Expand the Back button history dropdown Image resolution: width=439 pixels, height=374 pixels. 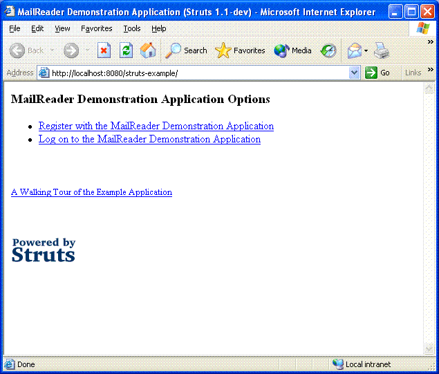point(52,50)
